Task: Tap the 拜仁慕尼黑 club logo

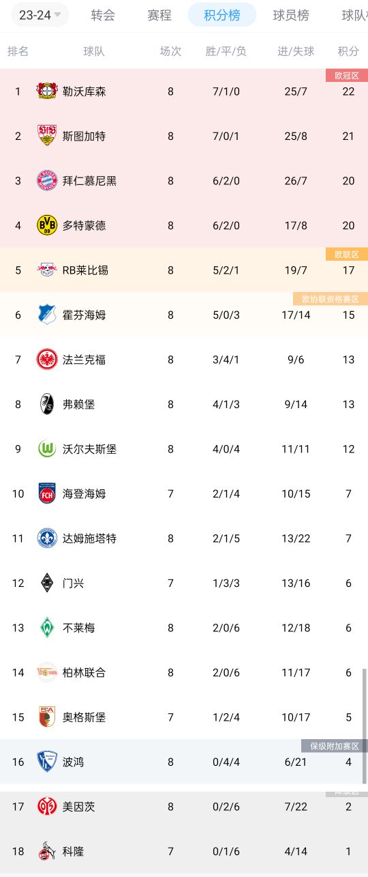Action: (47, 181)
